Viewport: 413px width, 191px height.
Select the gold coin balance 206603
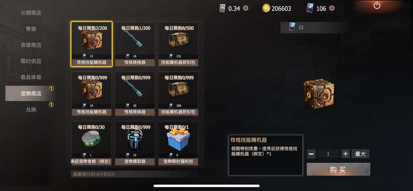277,9
